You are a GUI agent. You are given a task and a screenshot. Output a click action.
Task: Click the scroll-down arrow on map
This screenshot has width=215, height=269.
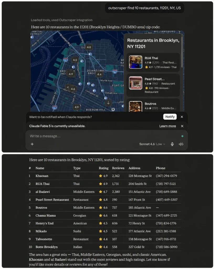click(108, 103)
